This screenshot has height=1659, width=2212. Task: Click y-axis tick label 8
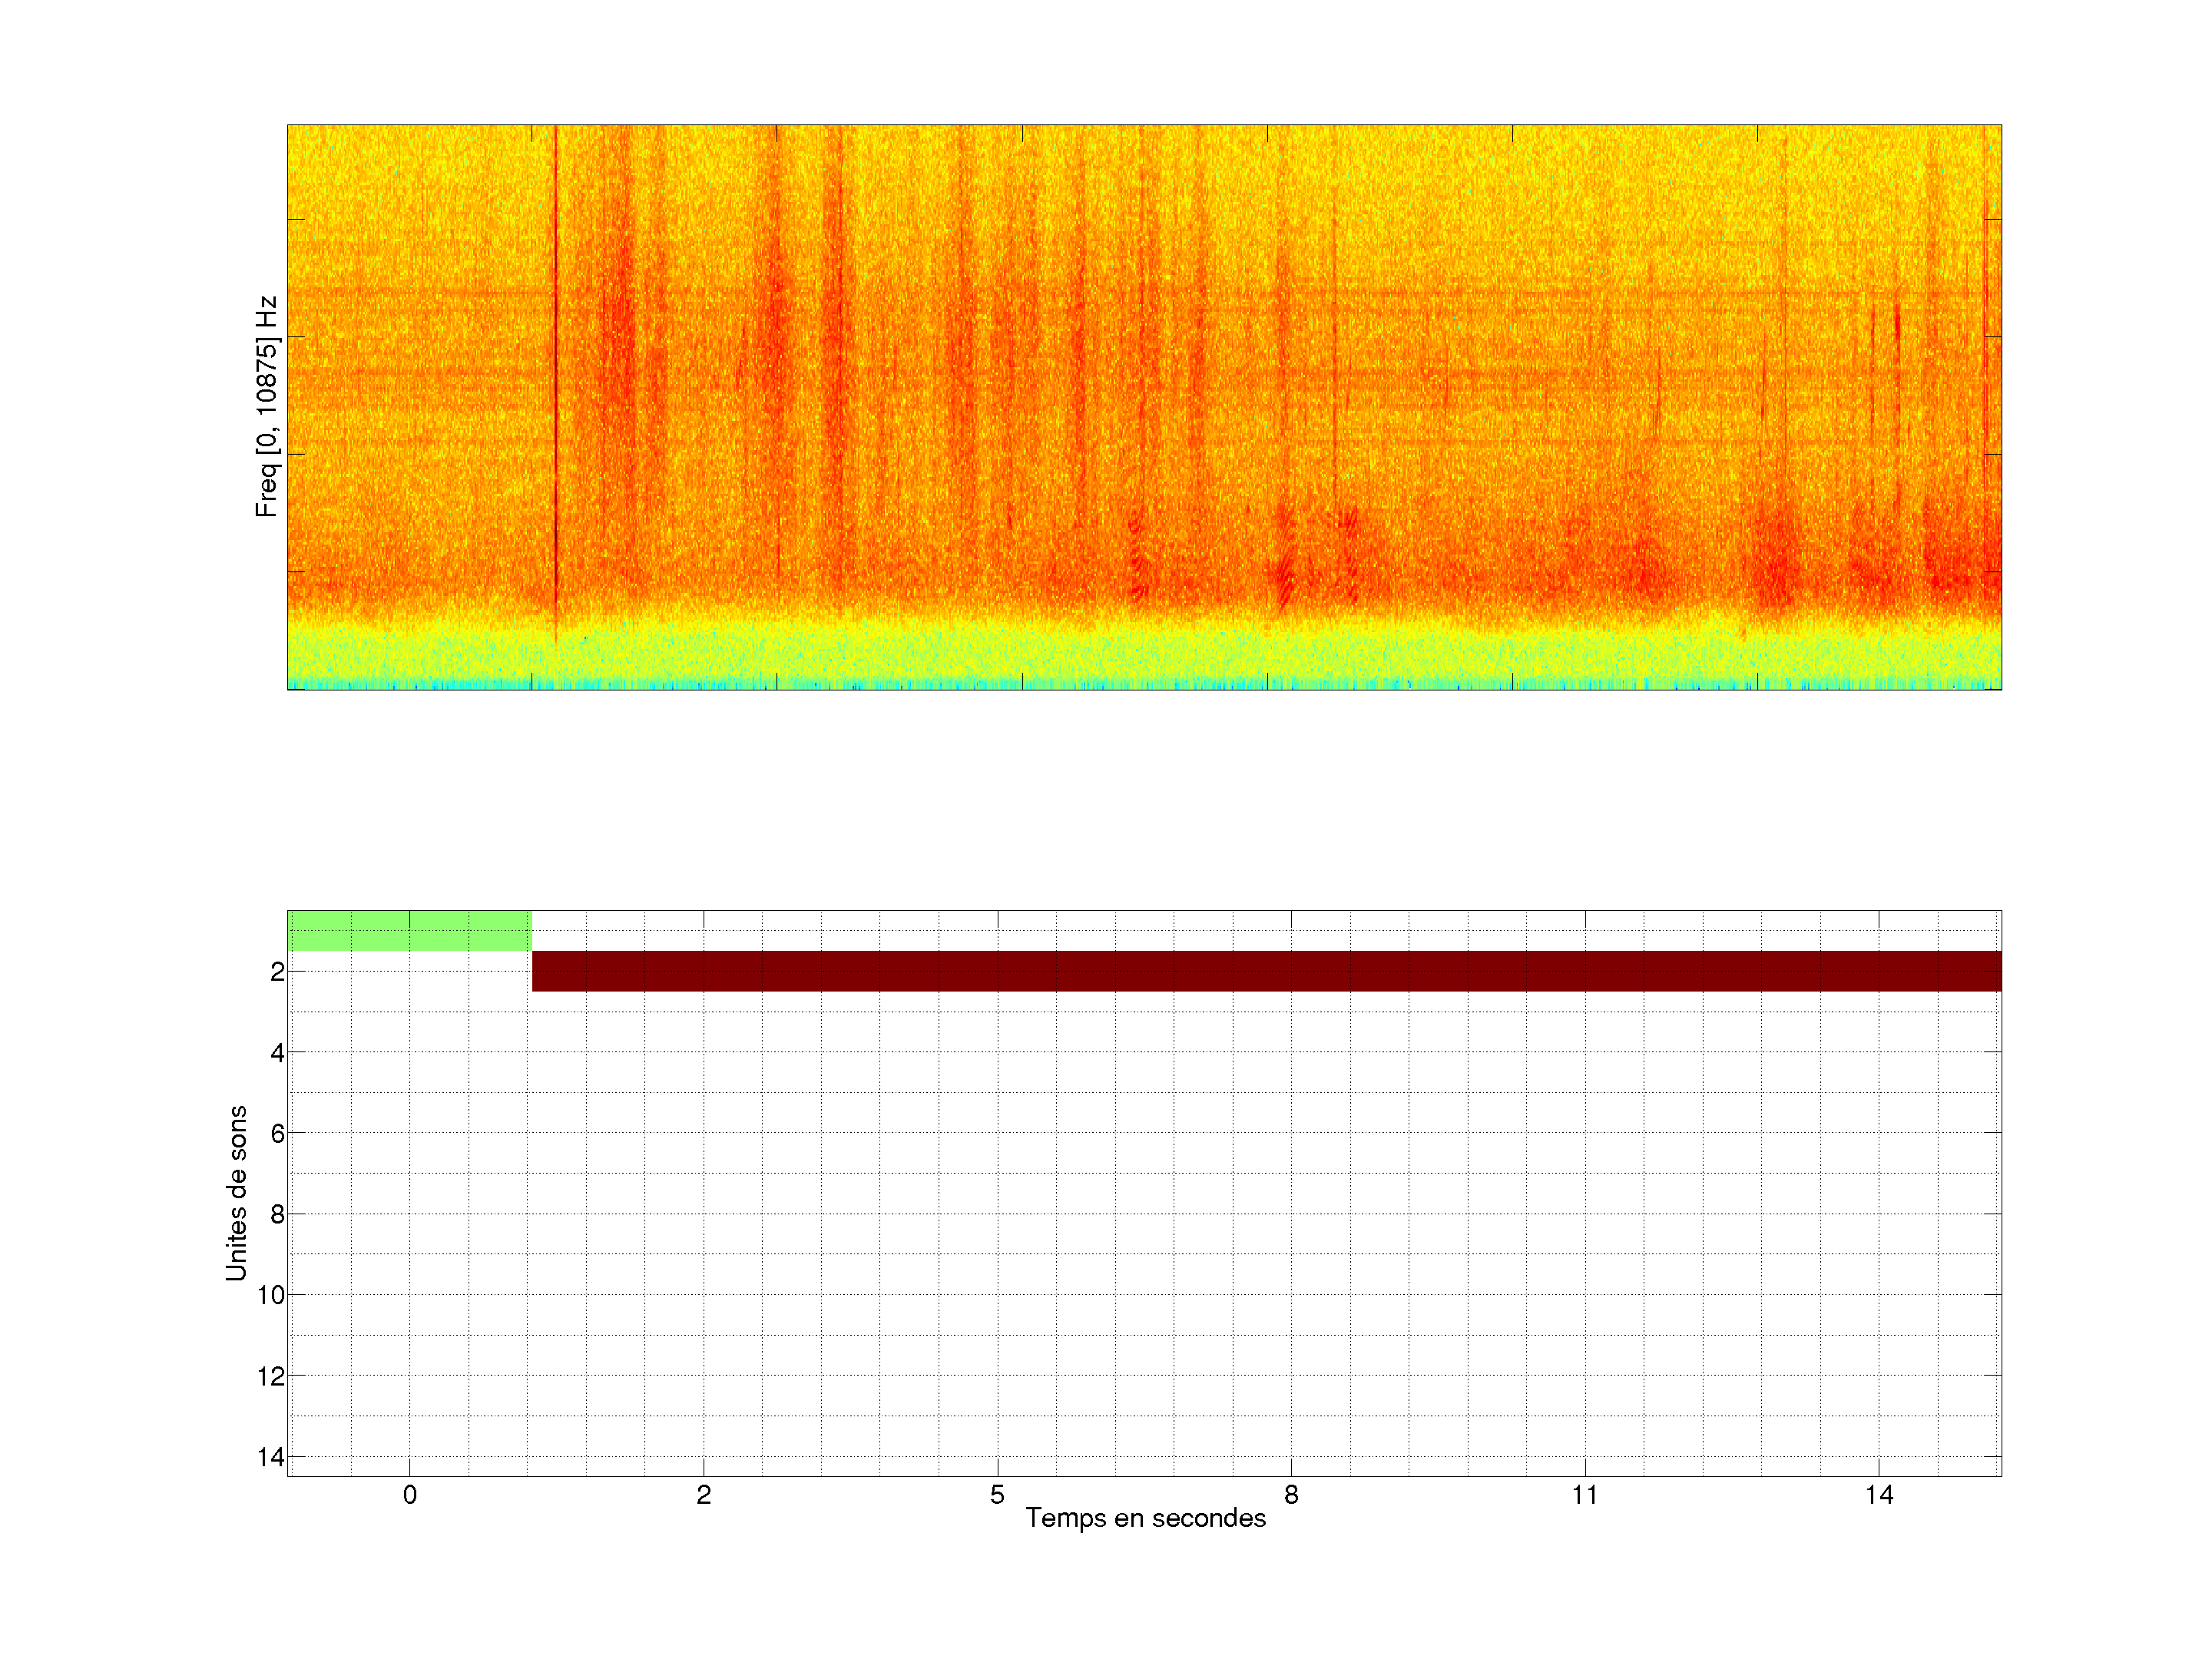[277, 1214]
